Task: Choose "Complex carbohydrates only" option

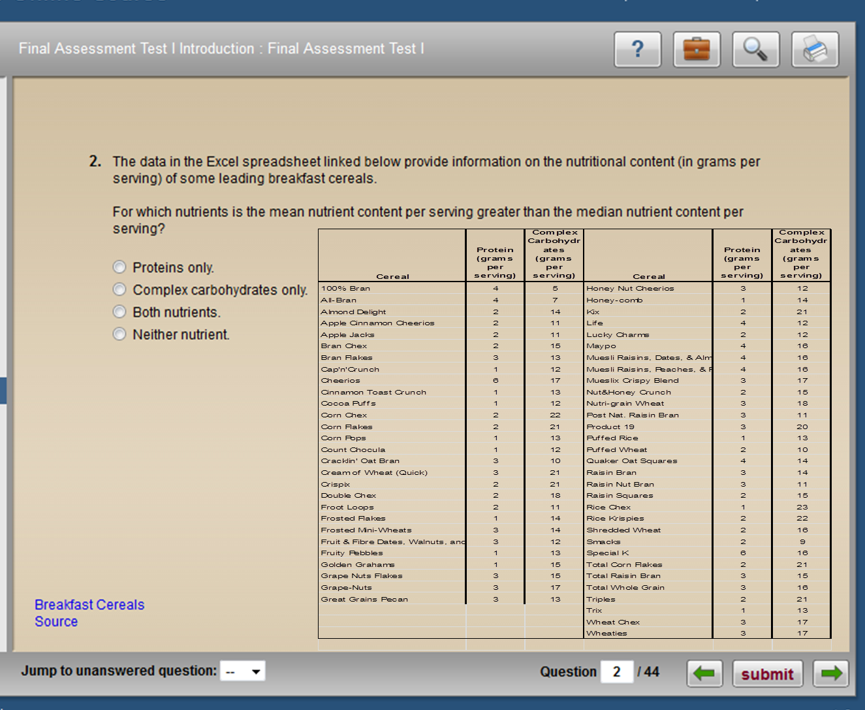Action: (x=119, y=289)
